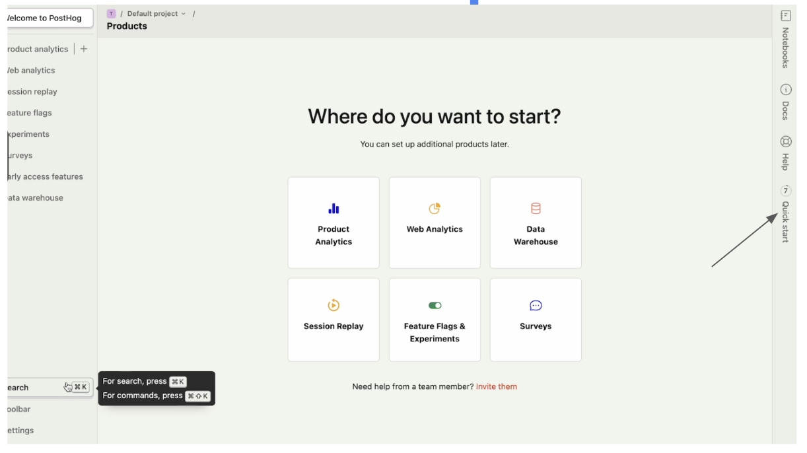The image size is (807, 453).
Task: Click the purple T project avatar
Action: (111, 13)
